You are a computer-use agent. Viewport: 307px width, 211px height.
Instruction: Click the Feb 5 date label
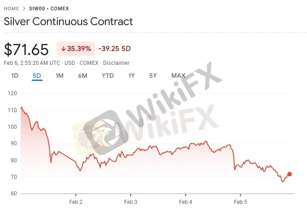(240, 201)
